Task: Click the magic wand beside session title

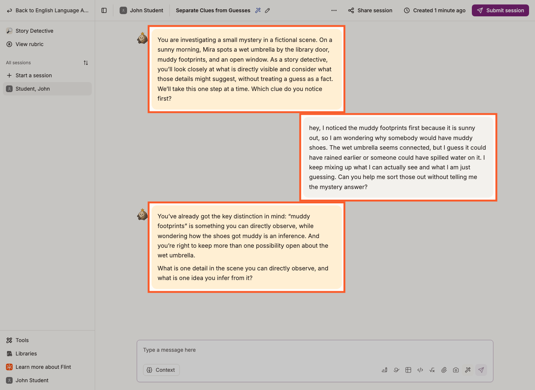Action: pos(258,10)
